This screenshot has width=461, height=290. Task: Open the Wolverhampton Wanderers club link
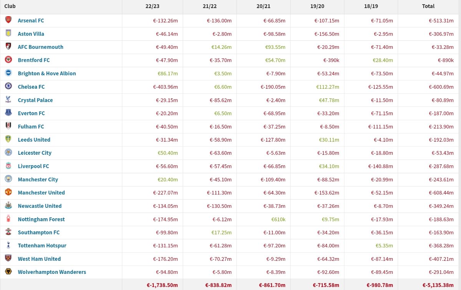pyautogui.click(x=52, y=272)
